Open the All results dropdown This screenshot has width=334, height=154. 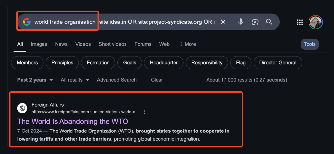point(75,80)
